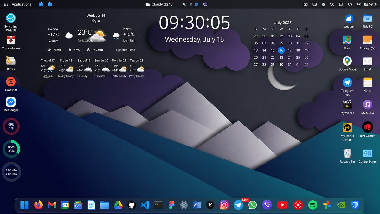Click the July 2025 calendar header
Viewport: 380px width, 214px height.
click(283, 23)
